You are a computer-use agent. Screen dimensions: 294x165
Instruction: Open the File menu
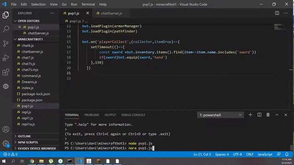(x=14, y=4)
